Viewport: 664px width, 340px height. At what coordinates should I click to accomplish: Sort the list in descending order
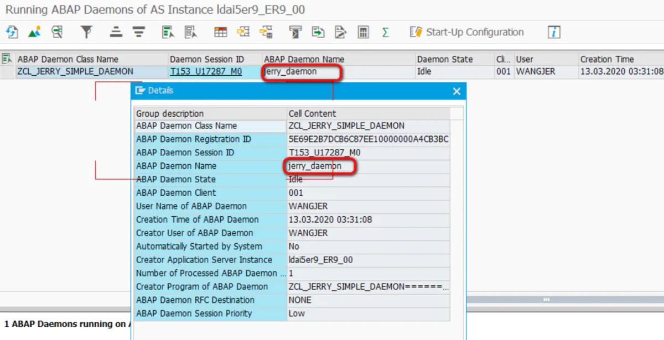pos(138,32)
